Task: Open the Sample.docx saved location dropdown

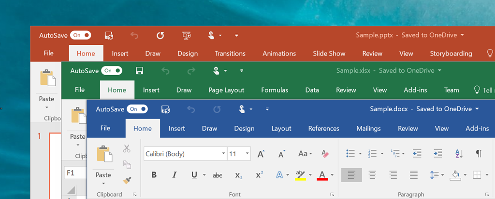Action: (x=477, y=109)
